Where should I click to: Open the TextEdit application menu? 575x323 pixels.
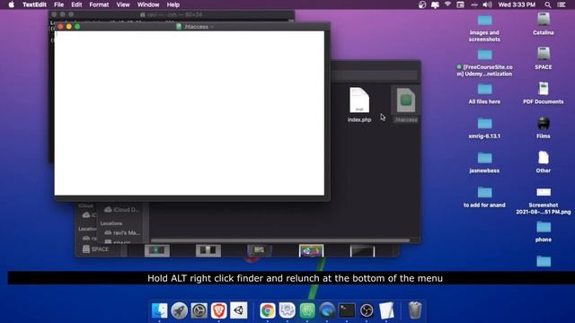[x=34, y=4]
